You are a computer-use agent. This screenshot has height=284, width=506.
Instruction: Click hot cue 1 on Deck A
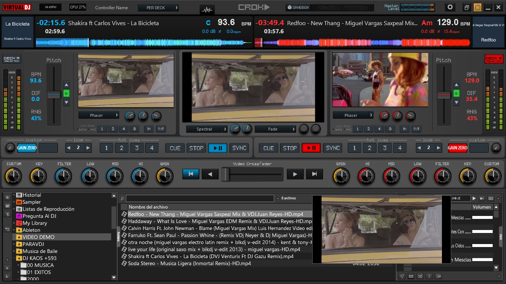106,148
